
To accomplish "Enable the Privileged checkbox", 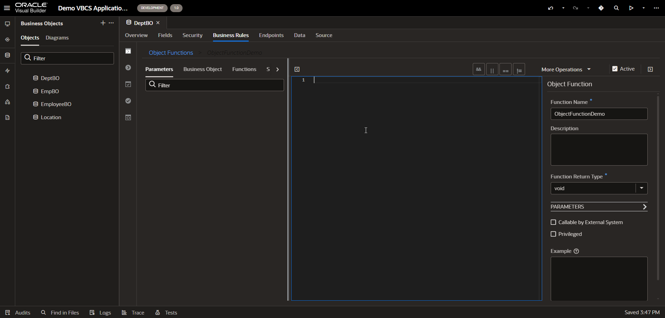I will point(553,234).
